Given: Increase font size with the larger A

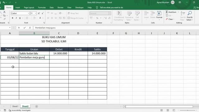Looking at the screenshot, I should pos(39,13).
